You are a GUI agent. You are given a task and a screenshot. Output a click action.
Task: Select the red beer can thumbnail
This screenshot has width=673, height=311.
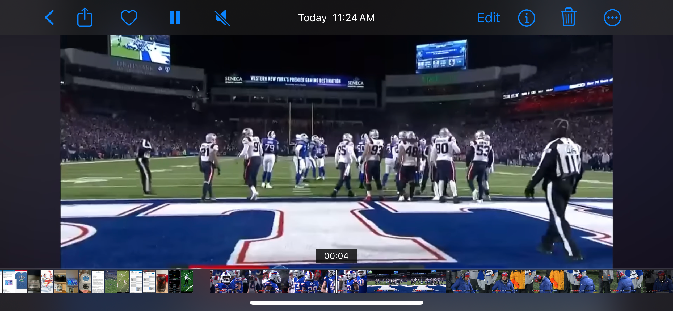[x=162, y=281]
